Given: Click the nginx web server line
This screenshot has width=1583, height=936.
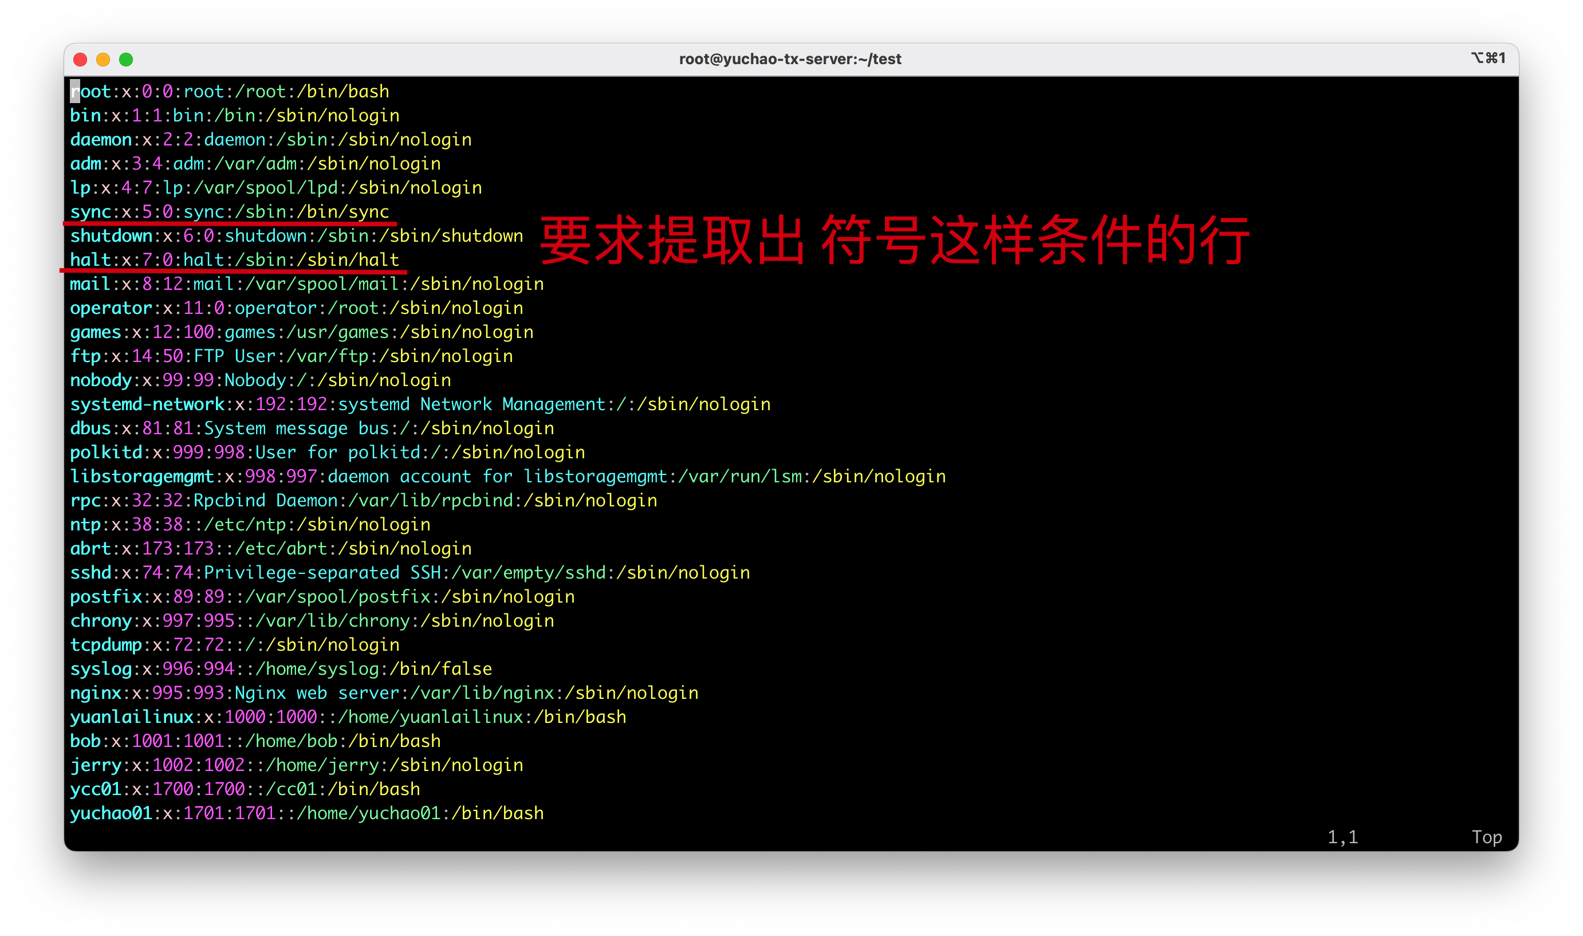Looking at the screenshot, I should point(384,693).
